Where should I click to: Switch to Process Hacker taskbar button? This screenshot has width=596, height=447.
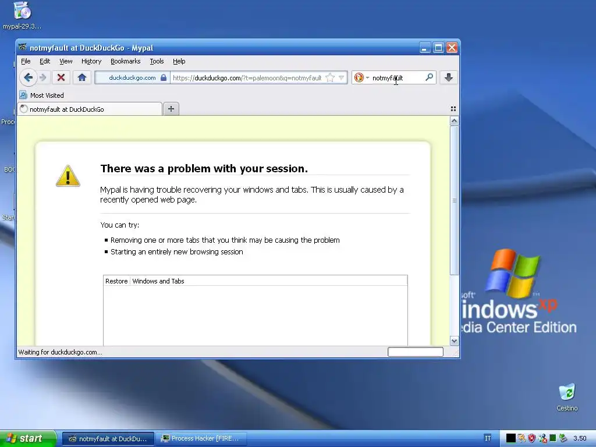(x=202, y=439)
